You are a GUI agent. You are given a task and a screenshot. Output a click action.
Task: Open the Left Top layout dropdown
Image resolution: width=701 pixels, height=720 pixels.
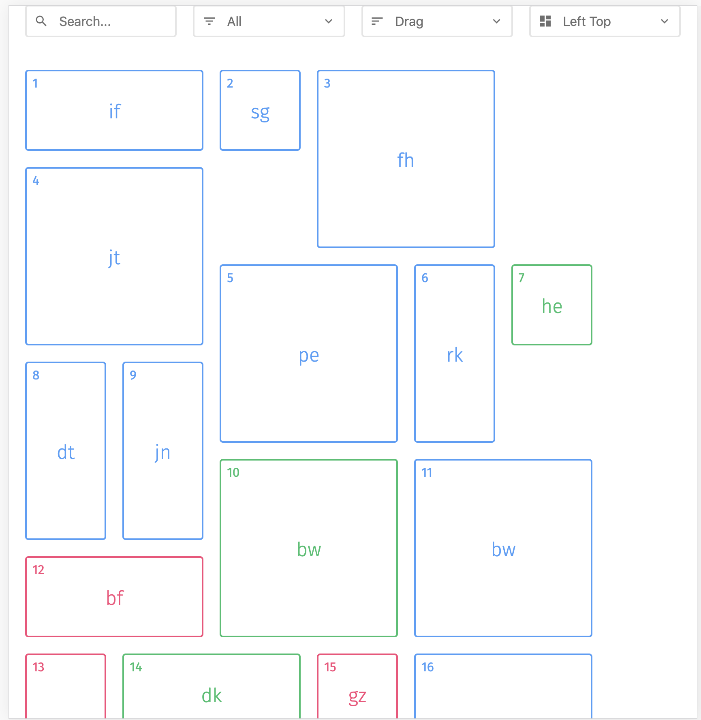pyautogui.click(x=605, y=21)
